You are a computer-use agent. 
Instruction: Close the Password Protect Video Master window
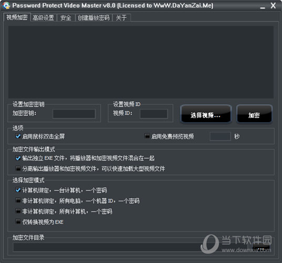coord(273,5)
